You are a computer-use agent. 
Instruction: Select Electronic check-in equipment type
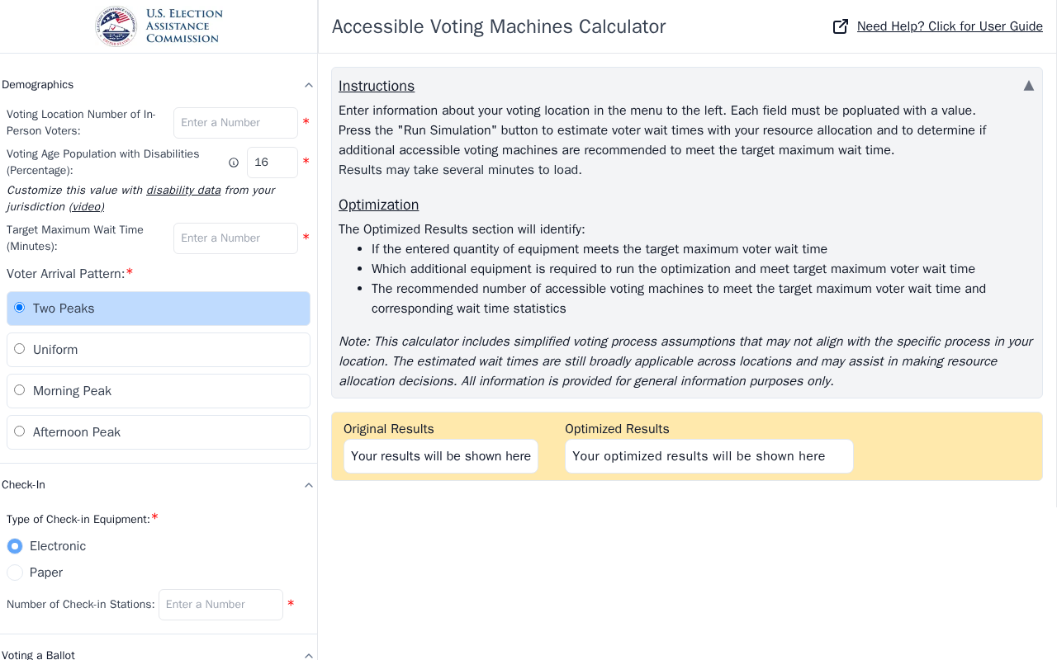pos(15,546)
